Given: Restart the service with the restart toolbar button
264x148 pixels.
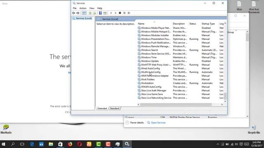Looking at the screenshot, I should click(129, 13).
